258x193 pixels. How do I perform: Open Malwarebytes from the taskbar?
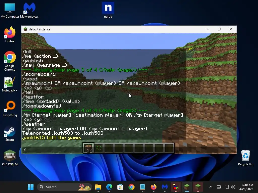165,187
